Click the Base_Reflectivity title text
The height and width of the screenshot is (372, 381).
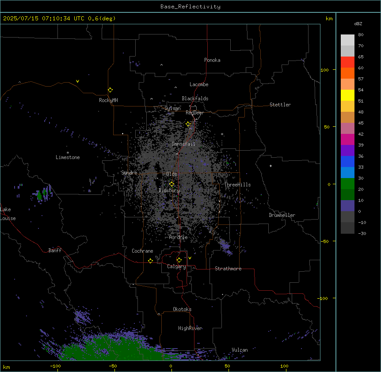tap(190, 7)
